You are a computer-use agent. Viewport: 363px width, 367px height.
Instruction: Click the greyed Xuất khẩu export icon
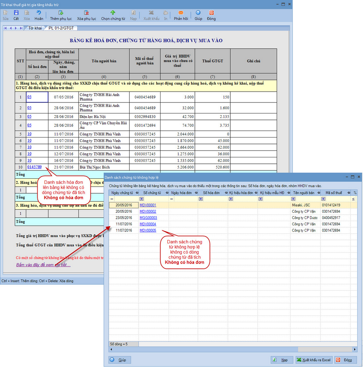151,13
